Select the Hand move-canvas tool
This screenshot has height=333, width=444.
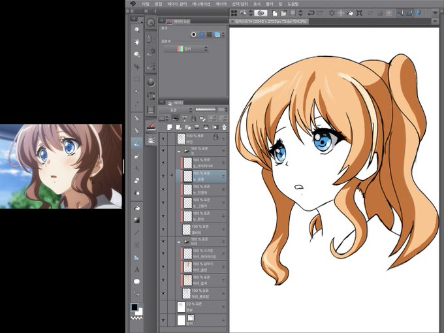tap(137, 42)
